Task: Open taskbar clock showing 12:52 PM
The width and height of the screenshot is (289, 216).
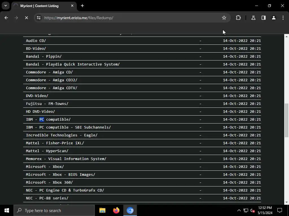Action: [265, 210]
